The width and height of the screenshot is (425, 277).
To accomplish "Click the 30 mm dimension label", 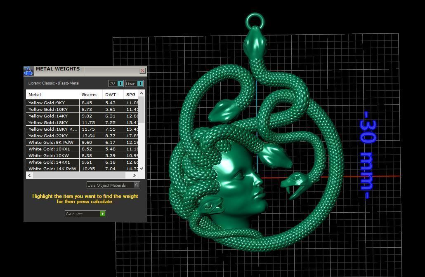I will [x=367, y=155].
